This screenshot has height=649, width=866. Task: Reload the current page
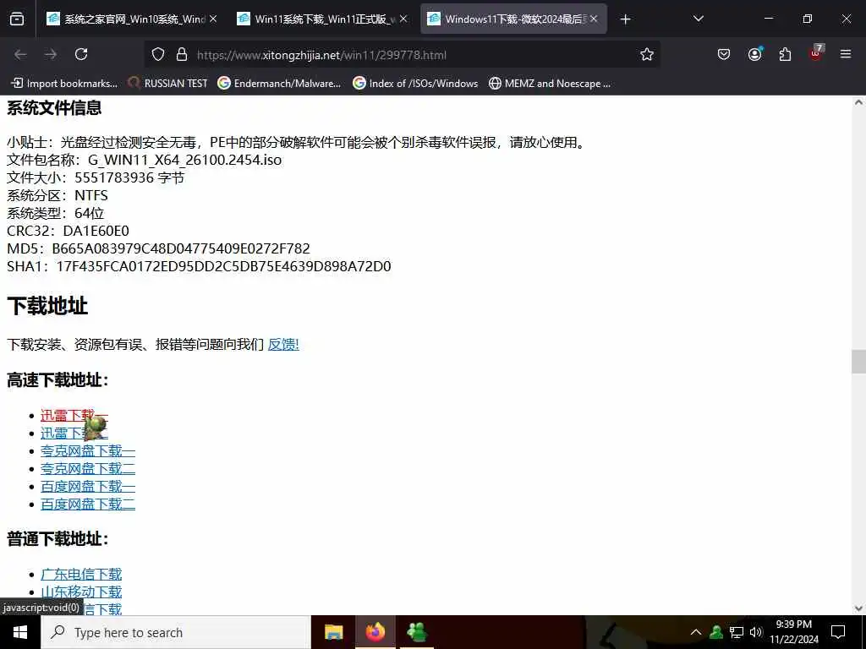point(81,54)
